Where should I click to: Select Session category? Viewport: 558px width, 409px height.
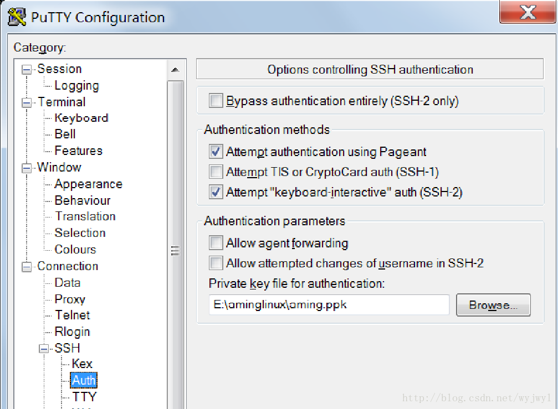tap(59, 69)
